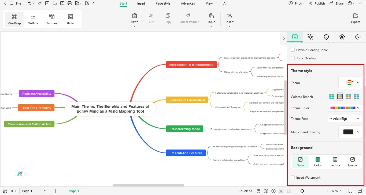Activate the Format Painter tool
This screenshot has width=366, height=195.
click(189, 18)
